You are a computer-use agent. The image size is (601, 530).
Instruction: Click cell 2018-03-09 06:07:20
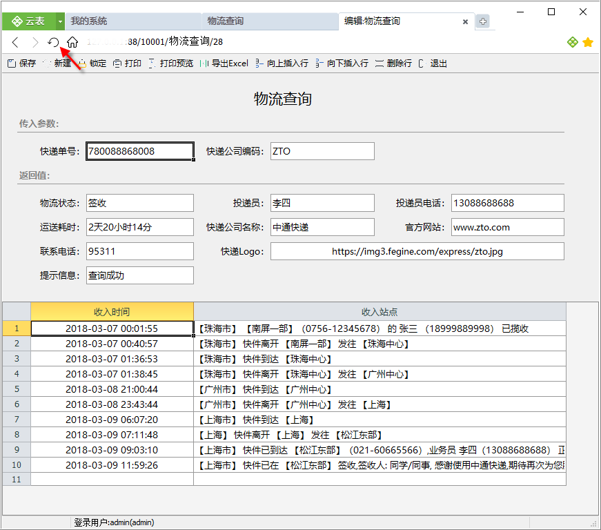(x=112, y=420)
